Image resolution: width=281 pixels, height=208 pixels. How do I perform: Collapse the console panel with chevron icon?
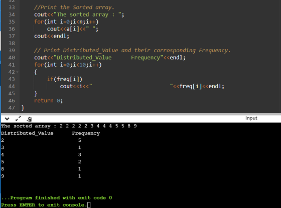tap(7, 119)
